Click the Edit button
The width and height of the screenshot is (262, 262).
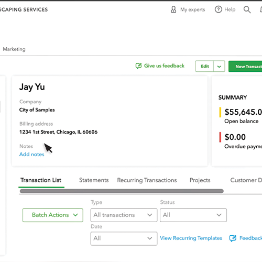point(204,67)
